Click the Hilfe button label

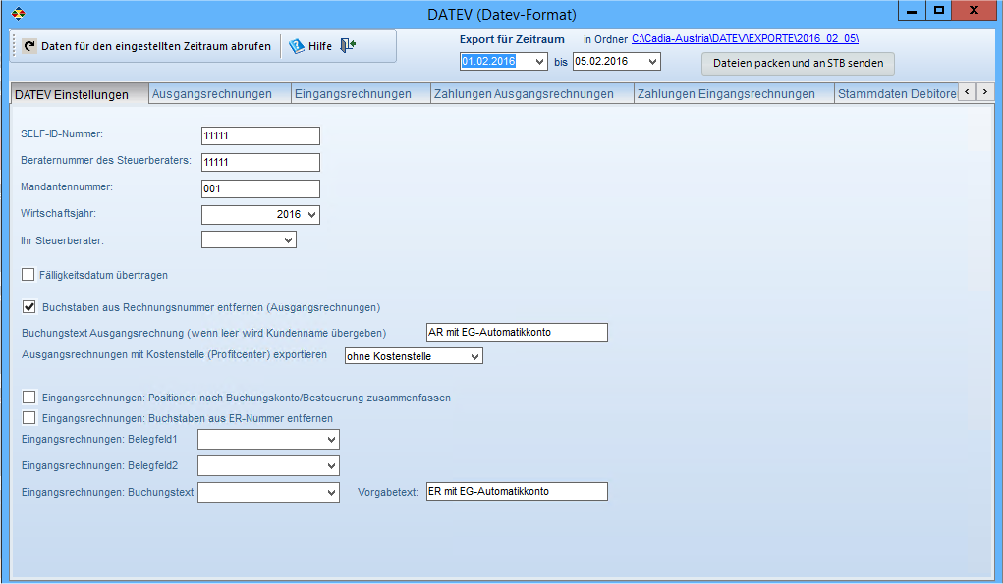pos(320,46)
